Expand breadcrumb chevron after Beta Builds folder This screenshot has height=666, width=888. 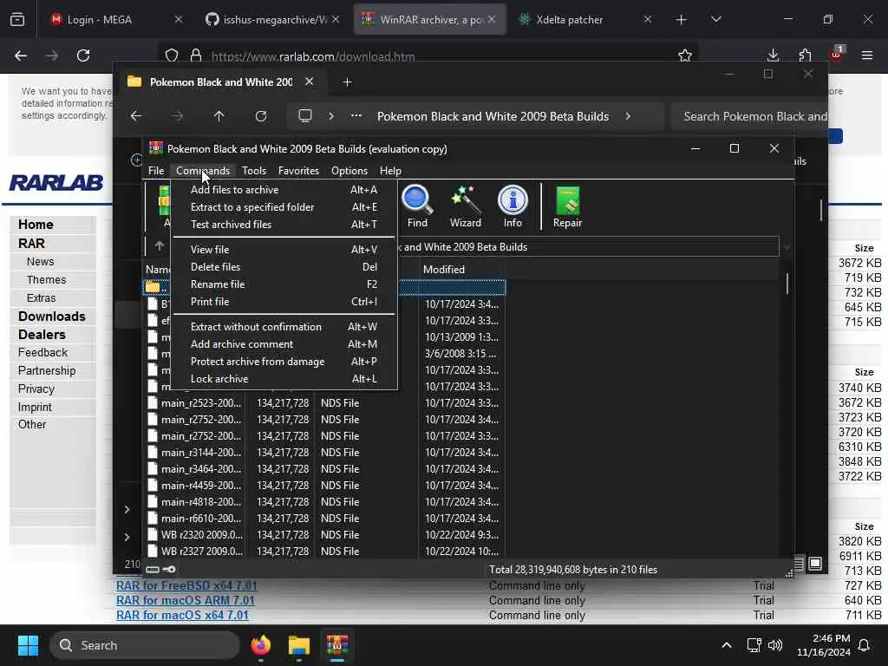[x=628, y=116]
